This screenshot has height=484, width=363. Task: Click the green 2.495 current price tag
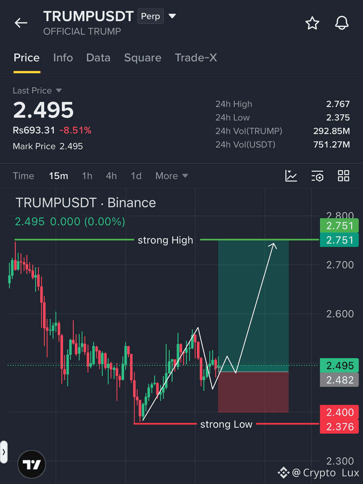pos(339,366)
